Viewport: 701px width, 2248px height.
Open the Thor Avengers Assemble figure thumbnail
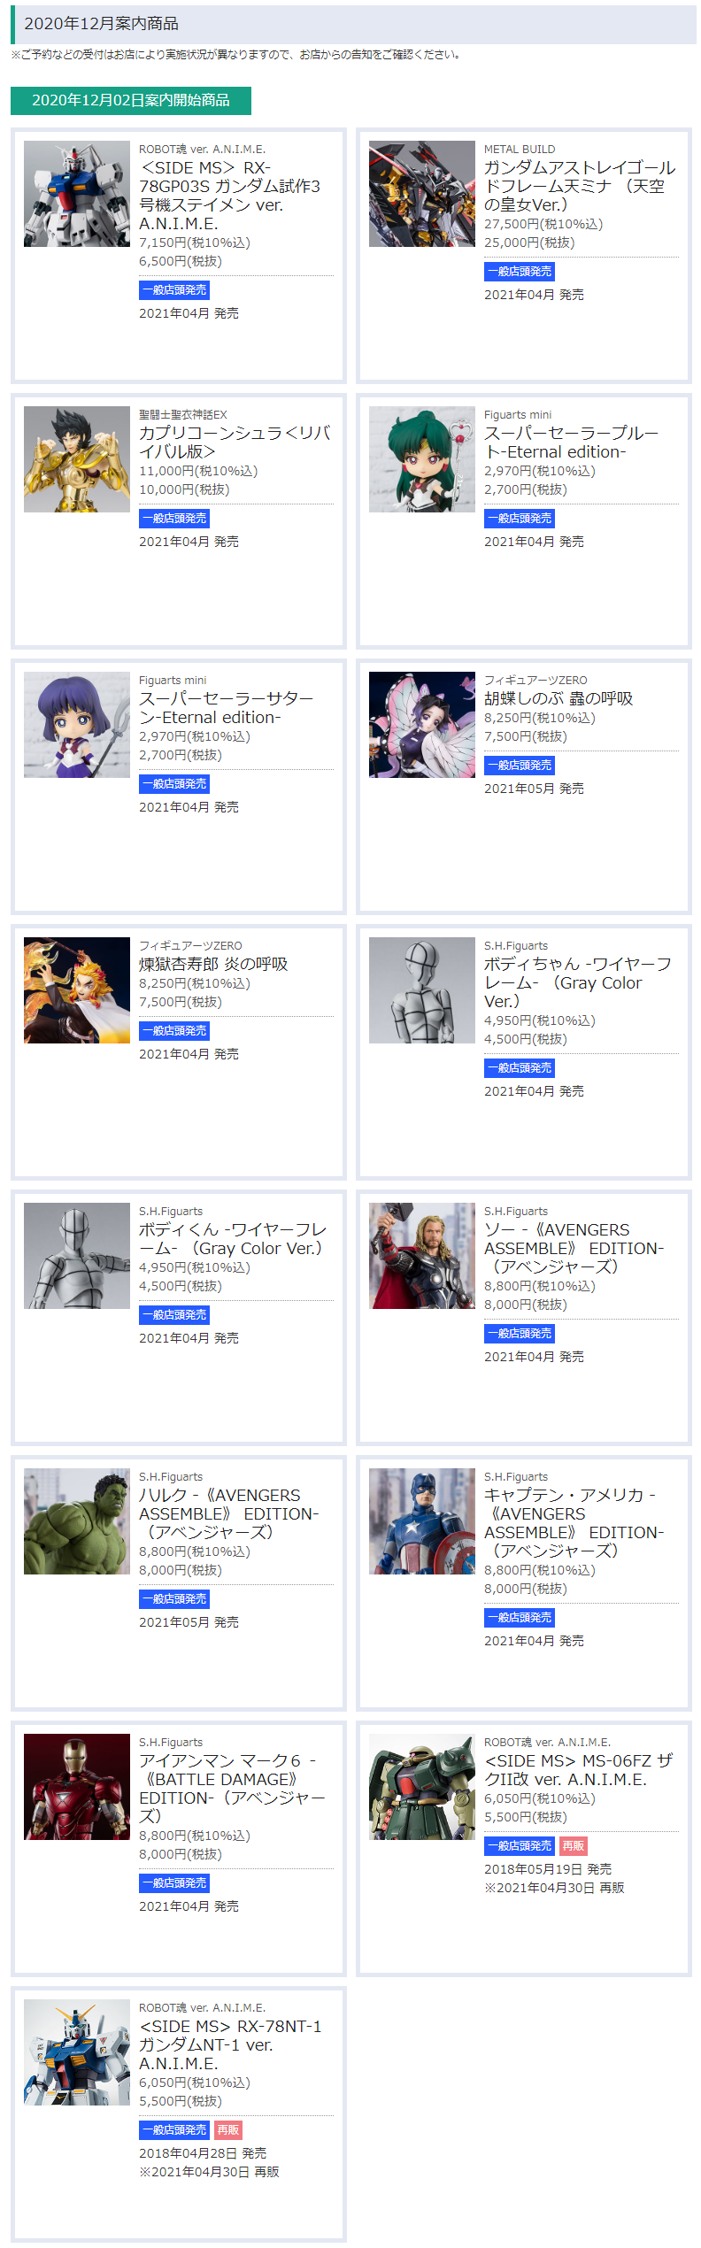point(422,1256)
